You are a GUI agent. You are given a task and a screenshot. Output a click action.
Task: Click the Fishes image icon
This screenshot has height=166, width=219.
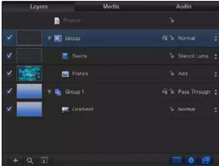click(65, 74)
